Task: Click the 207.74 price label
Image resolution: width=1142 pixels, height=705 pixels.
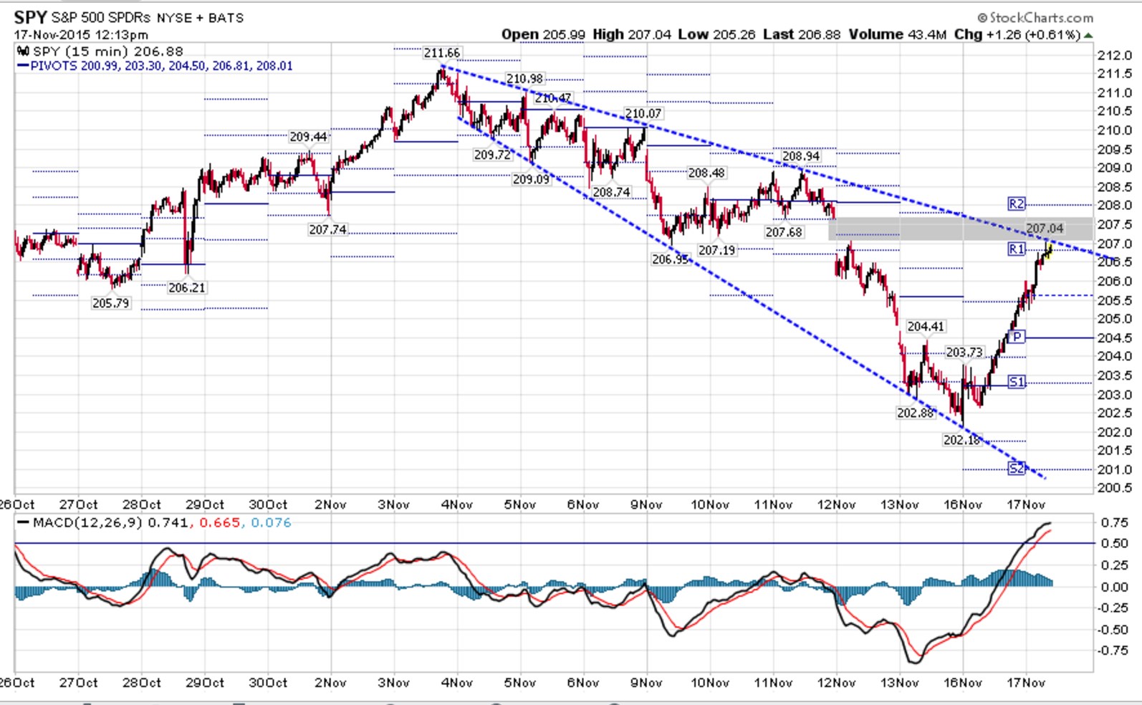Action: pyautogui.click(x=327, y=229)
